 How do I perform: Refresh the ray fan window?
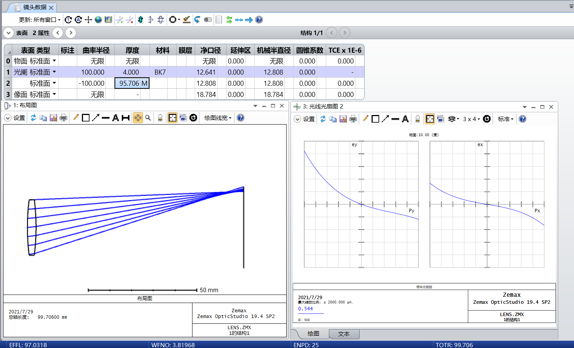click(x=323, y=119)
